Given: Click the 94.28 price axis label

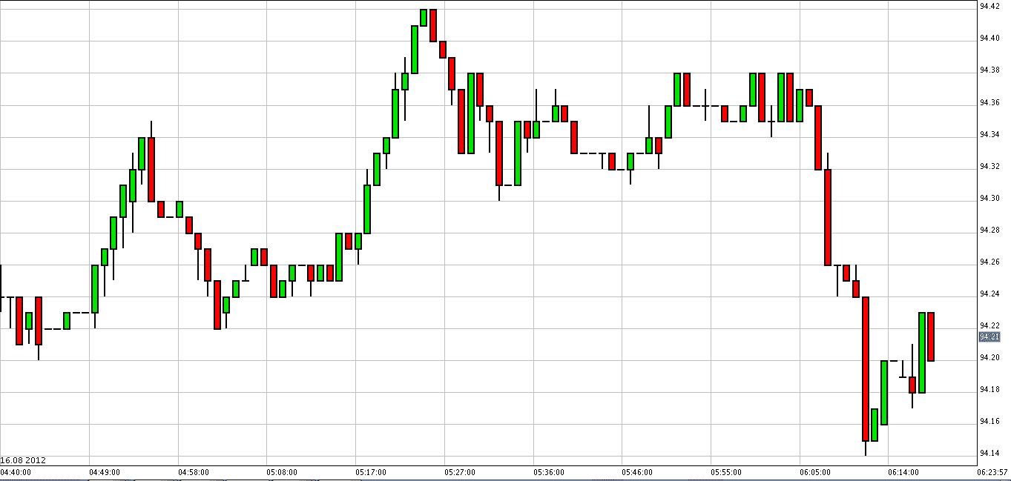Looking at the screenshot, I should click(989, 230).
